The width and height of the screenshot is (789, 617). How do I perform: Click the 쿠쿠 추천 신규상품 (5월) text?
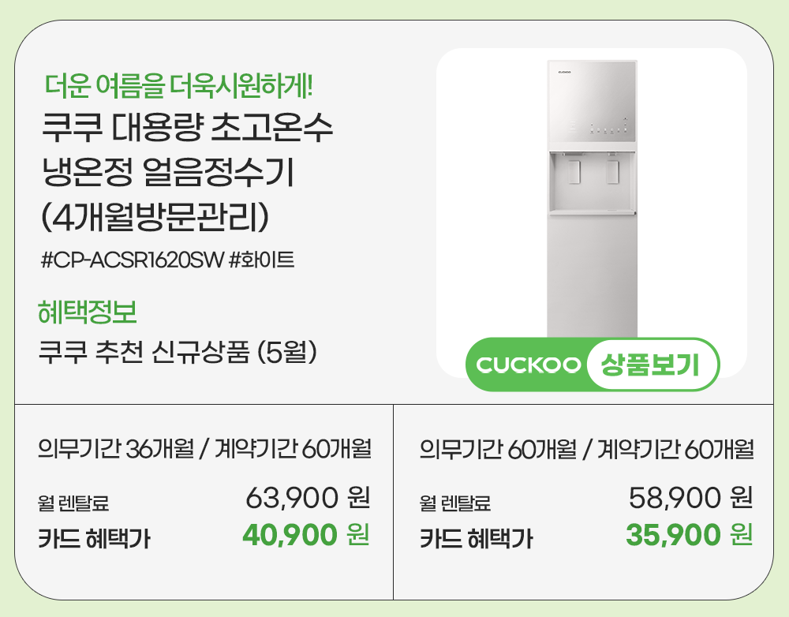178,352
